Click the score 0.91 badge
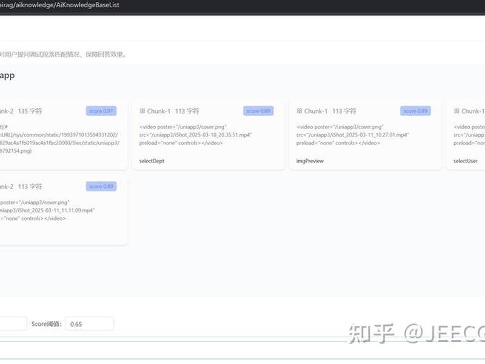 click(x=101, y=111)
